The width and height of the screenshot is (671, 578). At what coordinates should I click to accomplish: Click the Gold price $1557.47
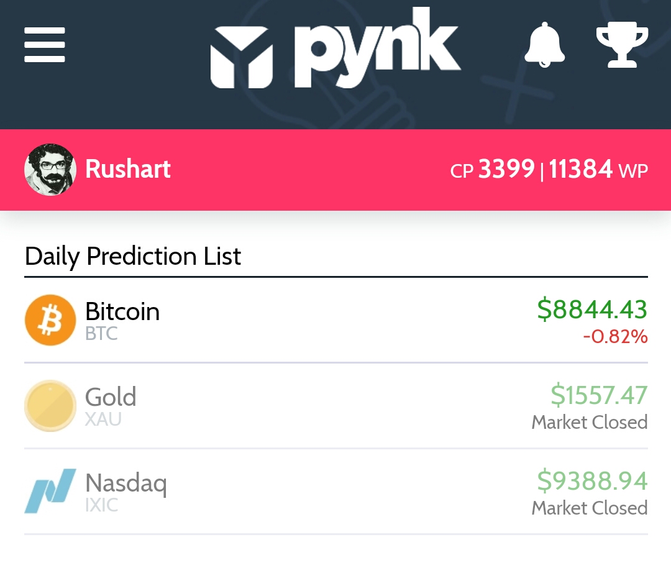(599, 395)
